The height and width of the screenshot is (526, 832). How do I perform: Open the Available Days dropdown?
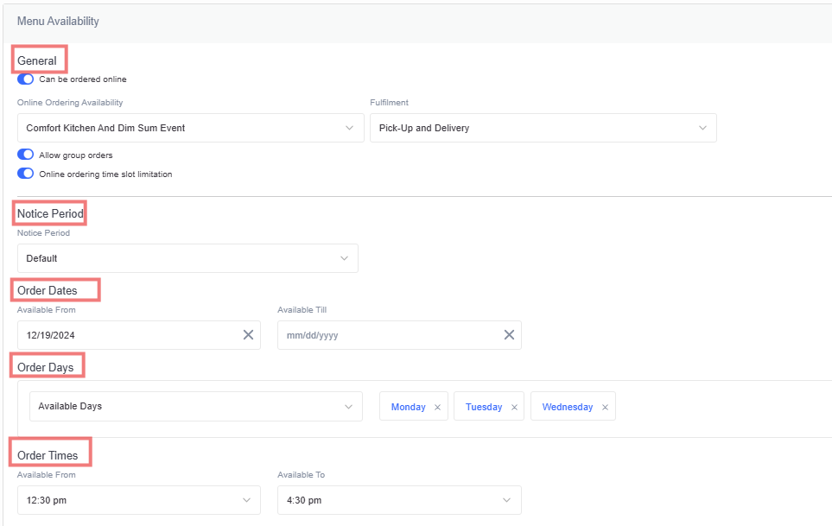[196, 407]
